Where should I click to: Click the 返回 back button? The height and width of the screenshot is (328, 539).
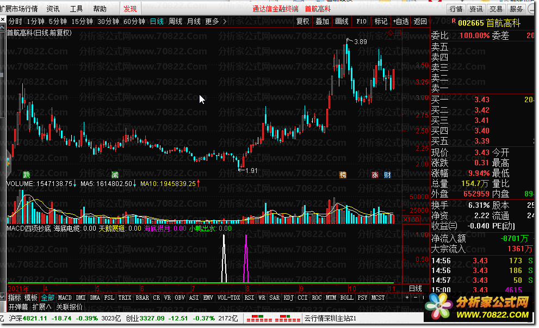[420, 21]
